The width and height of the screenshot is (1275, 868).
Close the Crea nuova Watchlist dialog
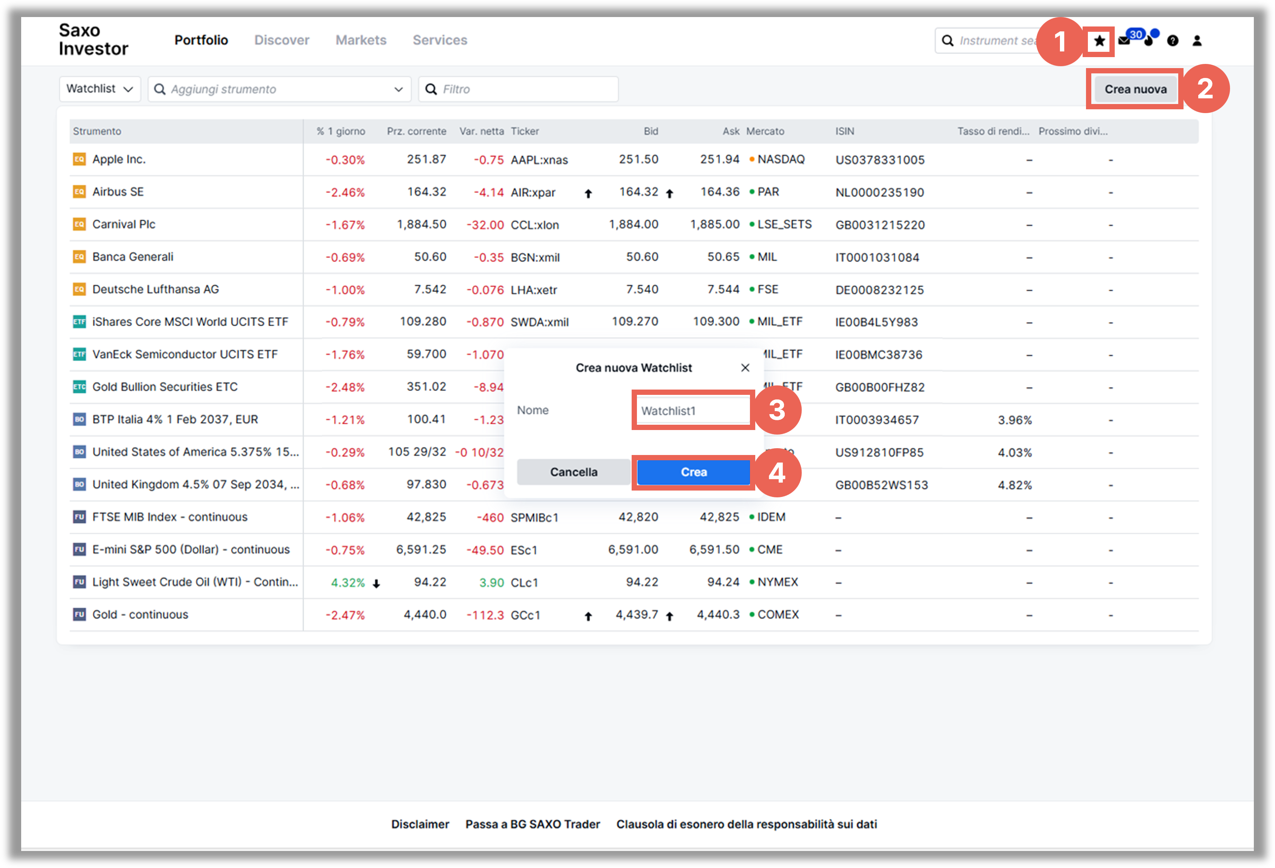[x=745, y=368]
